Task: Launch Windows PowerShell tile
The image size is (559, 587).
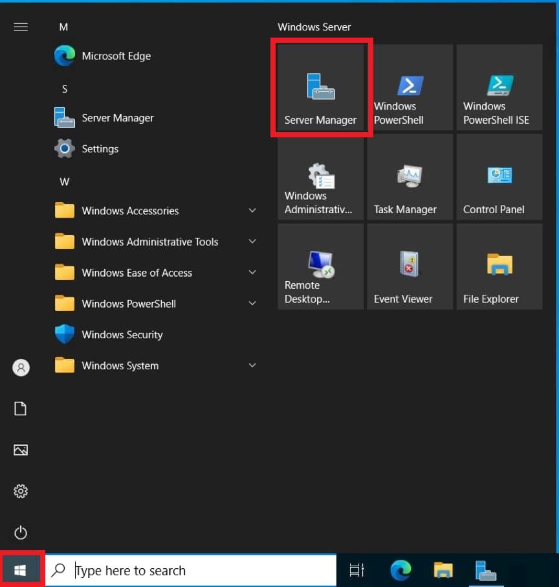Action: [410, 89]
